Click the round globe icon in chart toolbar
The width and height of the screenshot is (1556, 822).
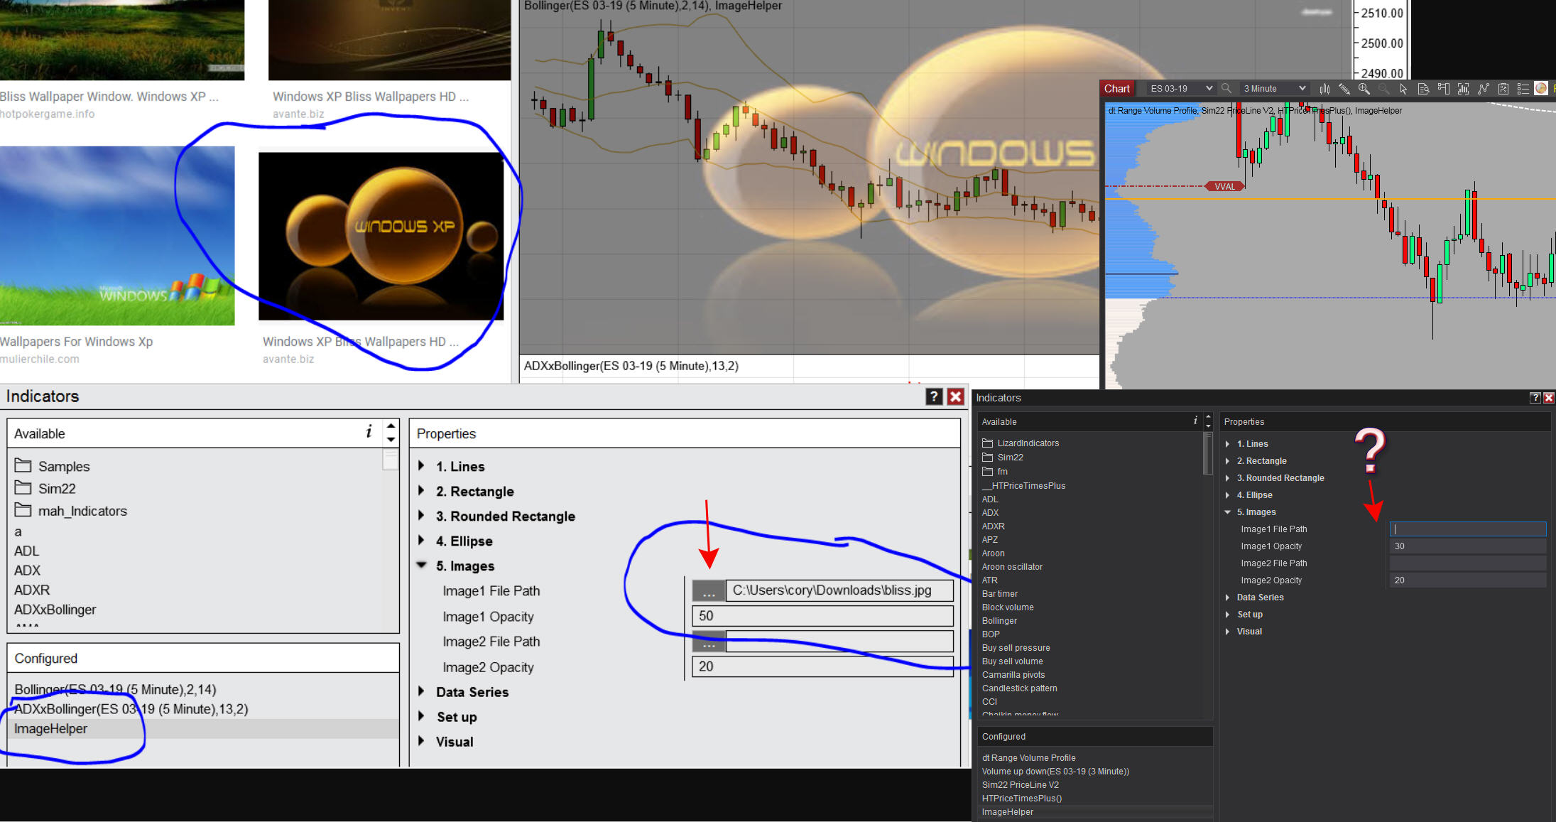(x=1541, y=88)
